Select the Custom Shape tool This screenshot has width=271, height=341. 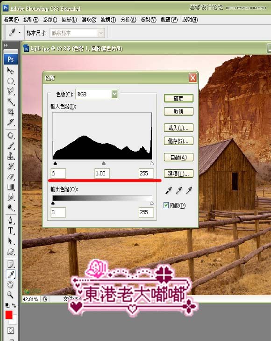[10, 252]
